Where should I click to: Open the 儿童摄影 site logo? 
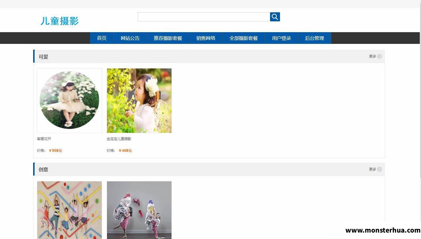coord(60,21)
